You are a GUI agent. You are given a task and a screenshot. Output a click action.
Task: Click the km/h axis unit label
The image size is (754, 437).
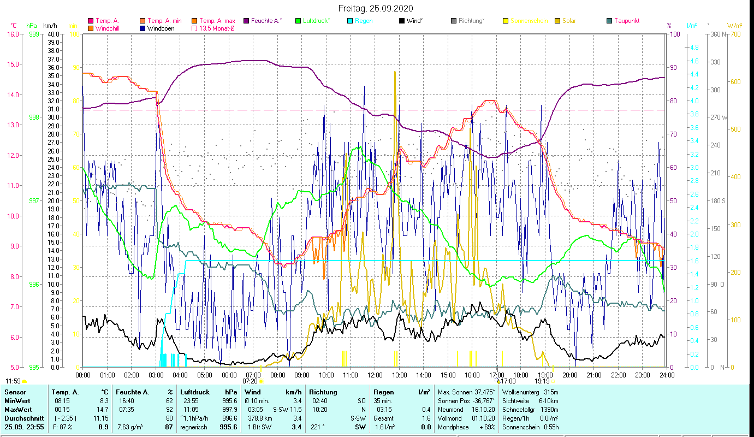point(50,25)
